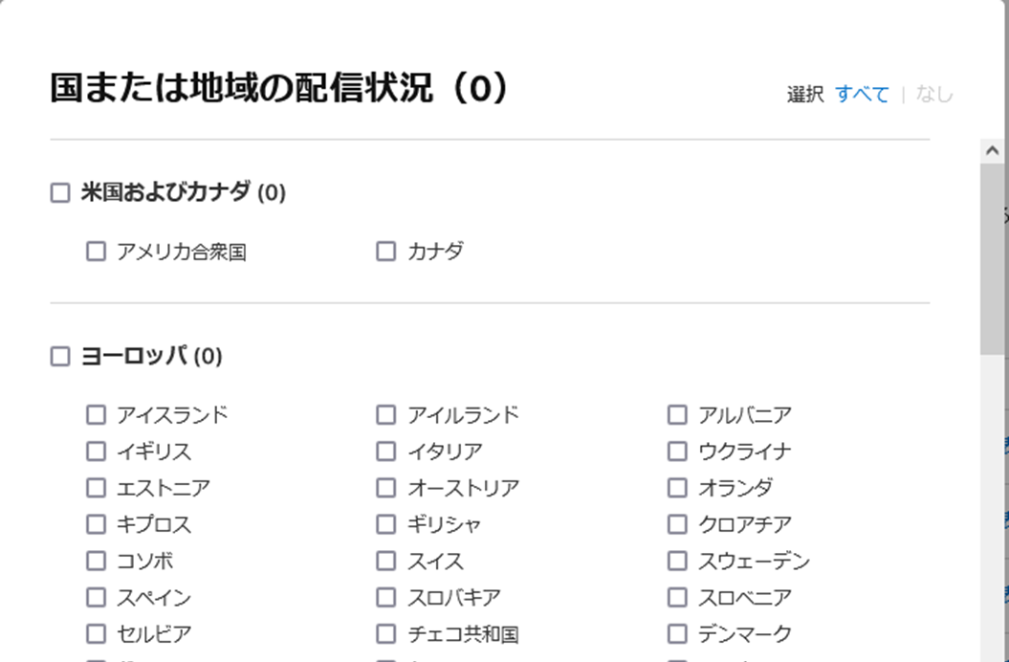The width and height of the screenshot is (1009, 662).
Task: Check the イギリス checkbox
Action: point(96,452)
